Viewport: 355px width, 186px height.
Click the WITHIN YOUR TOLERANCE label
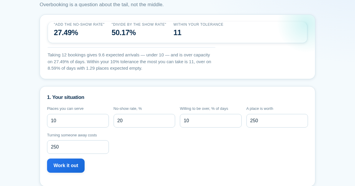pos(198,25)
